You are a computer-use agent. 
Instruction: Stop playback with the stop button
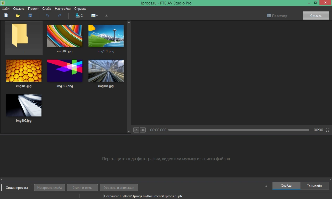(x=143, y=130)
